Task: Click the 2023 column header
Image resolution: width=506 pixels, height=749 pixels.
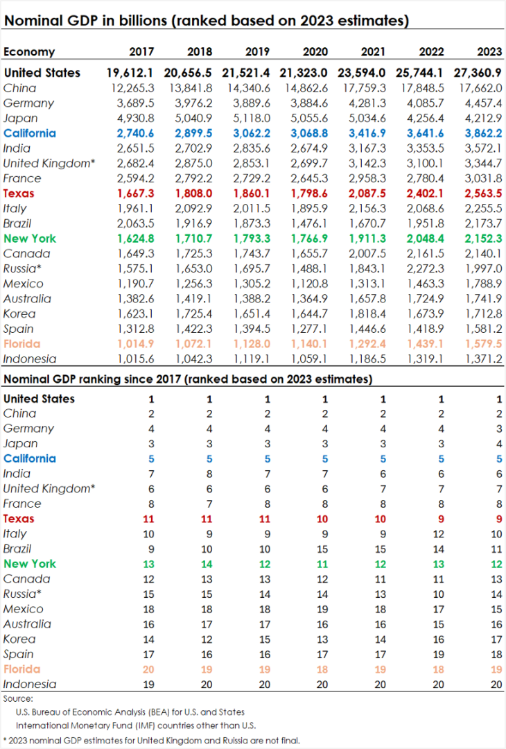Action: tap(489, 51)
